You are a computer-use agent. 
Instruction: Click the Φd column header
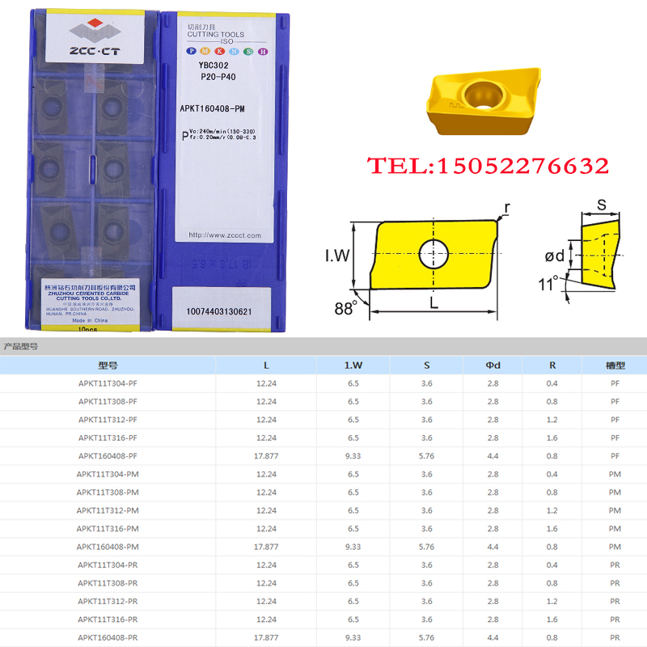pos(493,366)
